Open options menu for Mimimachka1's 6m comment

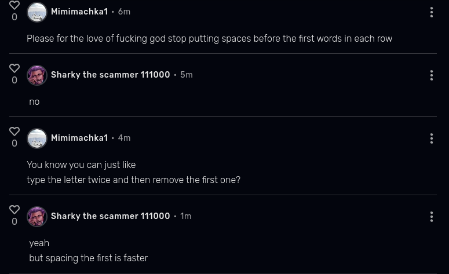point(432,12)
